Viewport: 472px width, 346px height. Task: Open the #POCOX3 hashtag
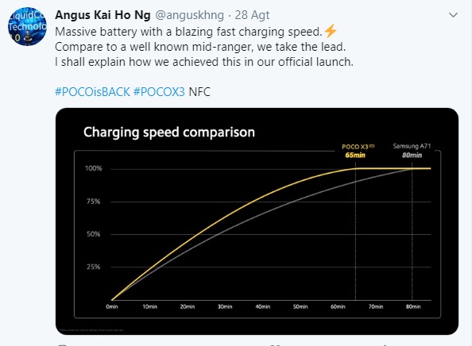159,92
